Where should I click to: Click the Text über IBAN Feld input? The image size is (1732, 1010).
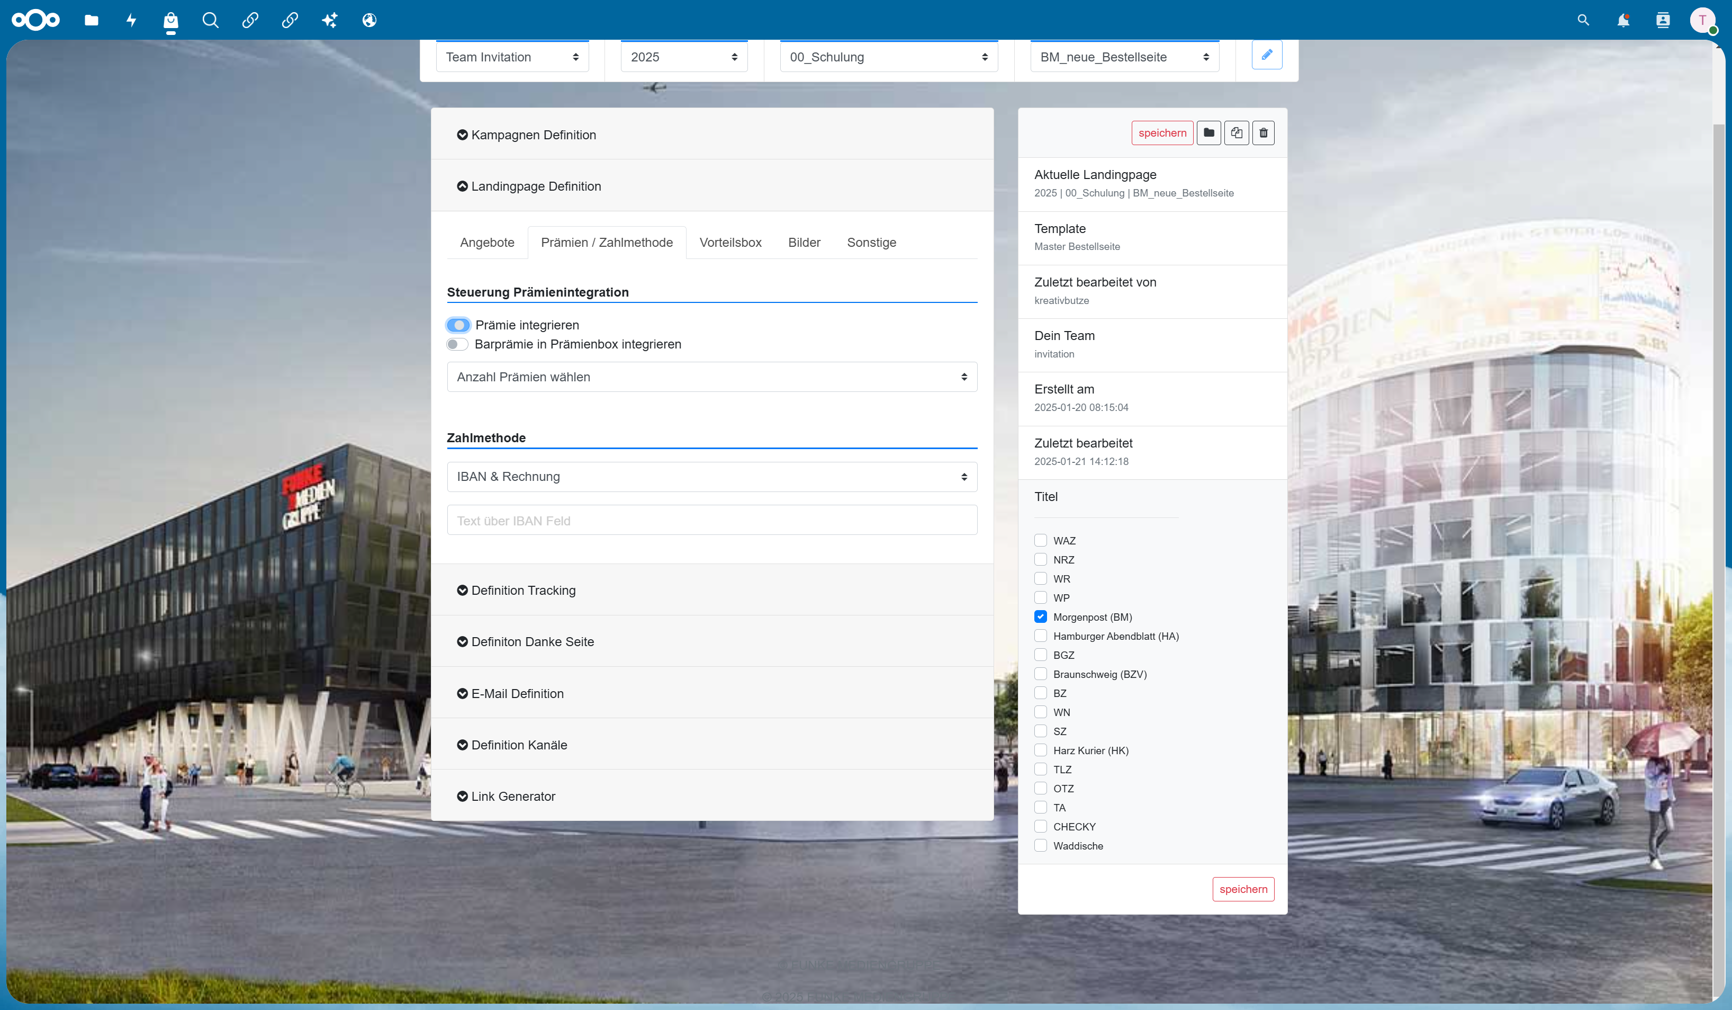(712, 521)
